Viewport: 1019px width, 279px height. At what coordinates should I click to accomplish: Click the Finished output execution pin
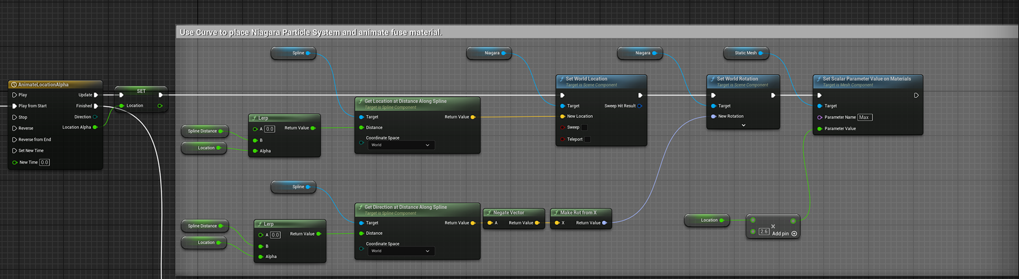96,106
